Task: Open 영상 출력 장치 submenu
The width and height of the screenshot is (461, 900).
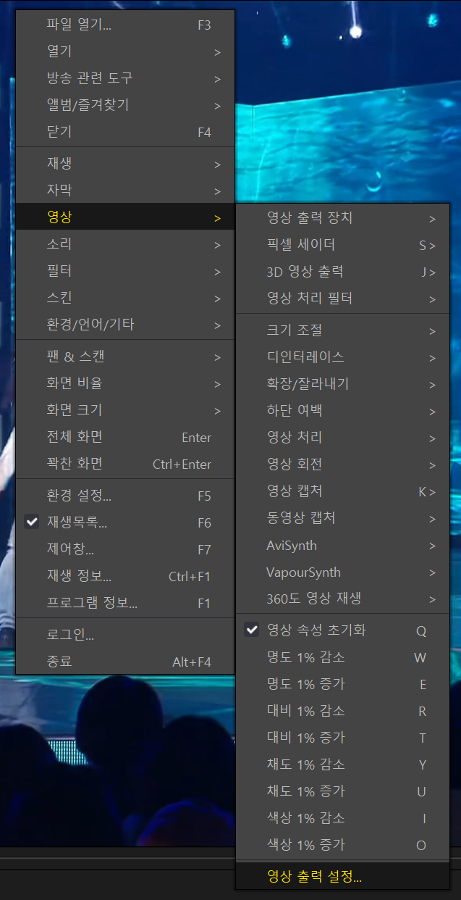Action: coord(342,218)
